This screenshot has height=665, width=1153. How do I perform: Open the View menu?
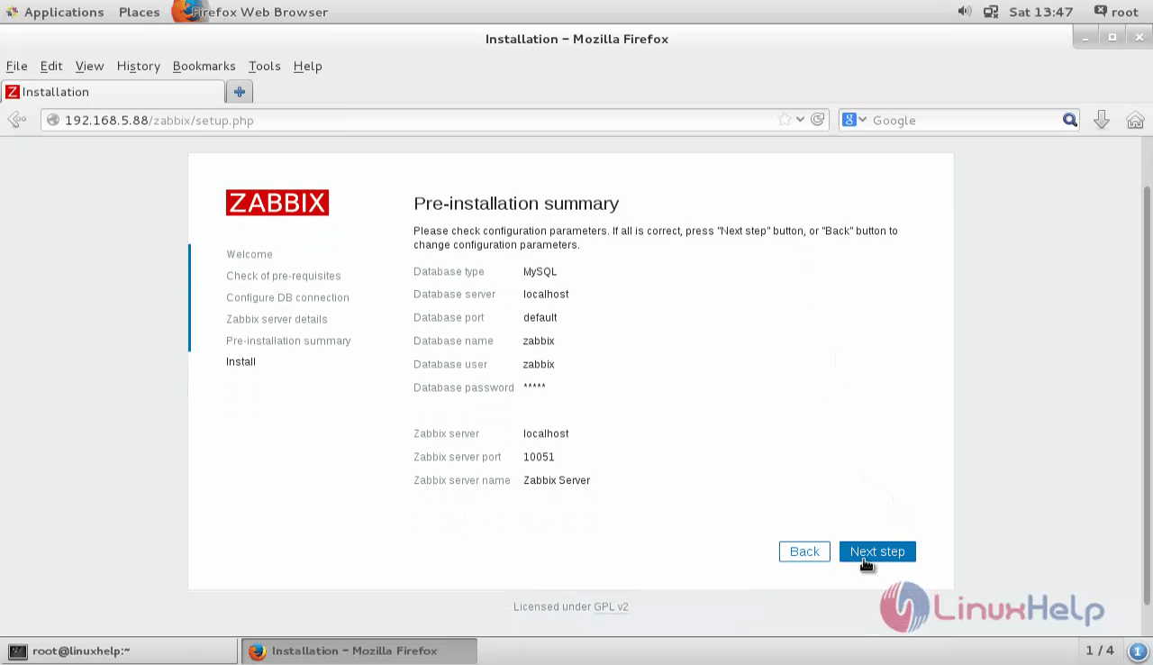(x=89, y=66)
